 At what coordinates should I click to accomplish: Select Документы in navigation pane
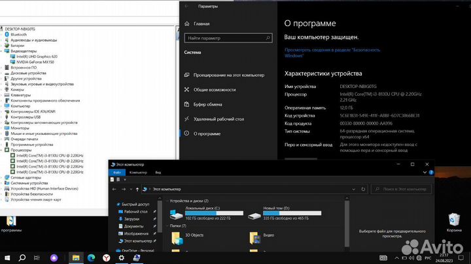133,226
